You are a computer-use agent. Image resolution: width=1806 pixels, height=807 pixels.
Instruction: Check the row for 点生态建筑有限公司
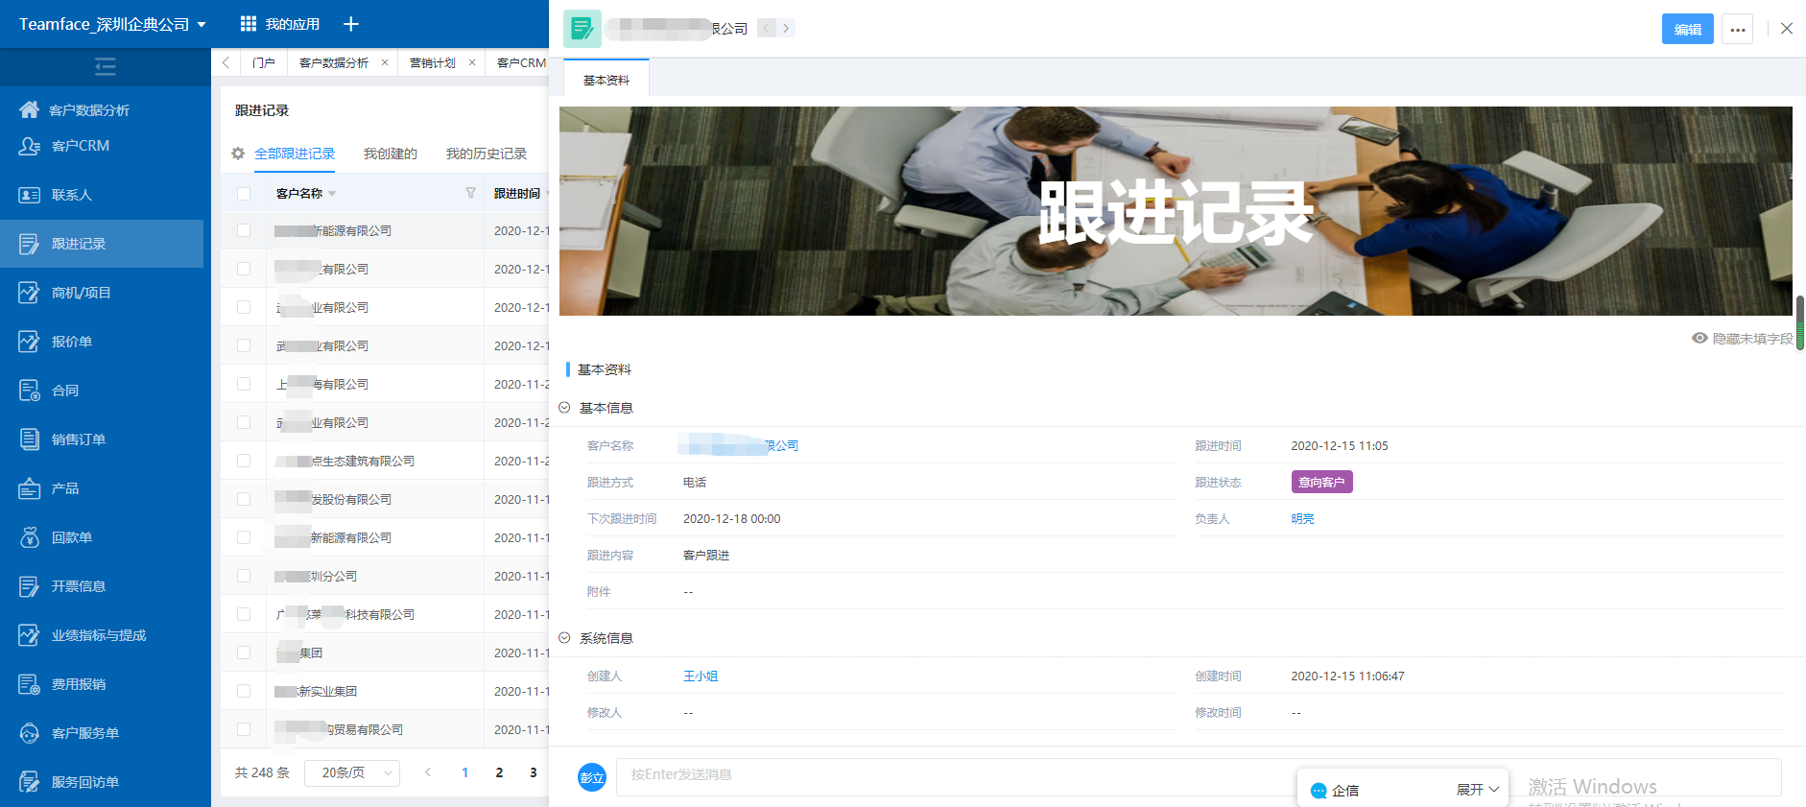[x=244, y=461]
